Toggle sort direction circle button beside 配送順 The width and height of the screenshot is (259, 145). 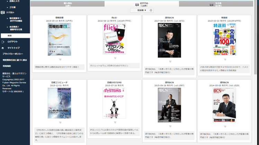click(x=151, y=10)
